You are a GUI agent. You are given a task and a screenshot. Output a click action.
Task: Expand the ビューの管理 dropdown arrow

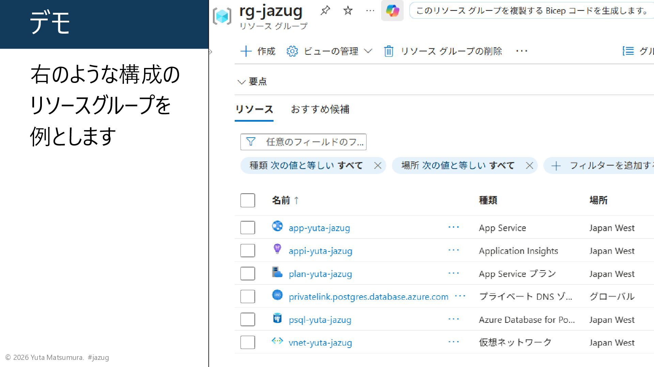coord(368,51)
